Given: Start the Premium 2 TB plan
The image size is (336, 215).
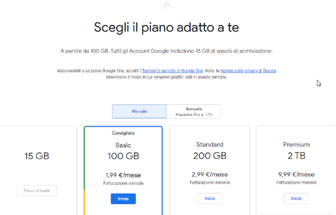Looking at the screenshot, I should tap(296, 199).
